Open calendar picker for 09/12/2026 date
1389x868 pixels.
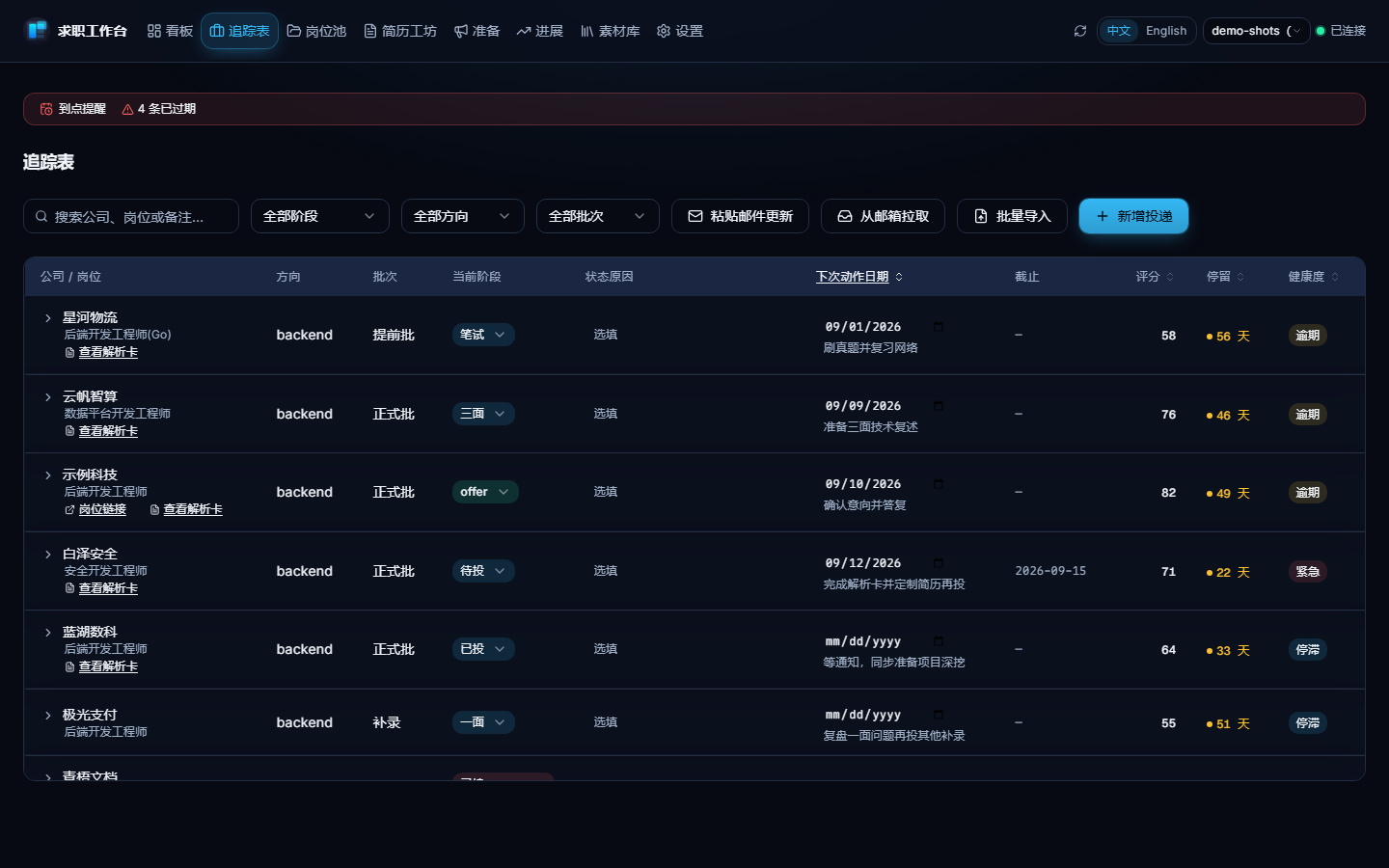[x=939, y=563]
